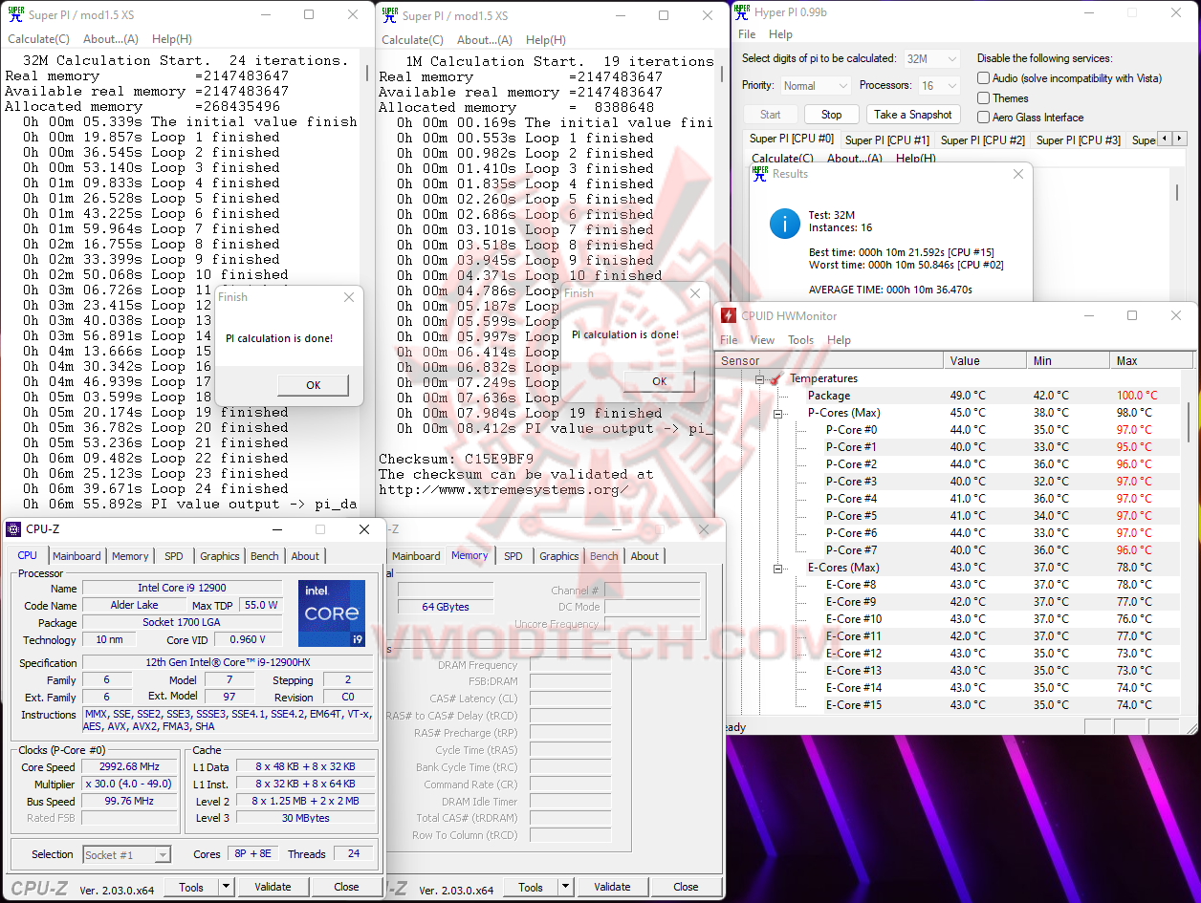Toggle Aero Glass Interface checkbox

coord(983,117)
